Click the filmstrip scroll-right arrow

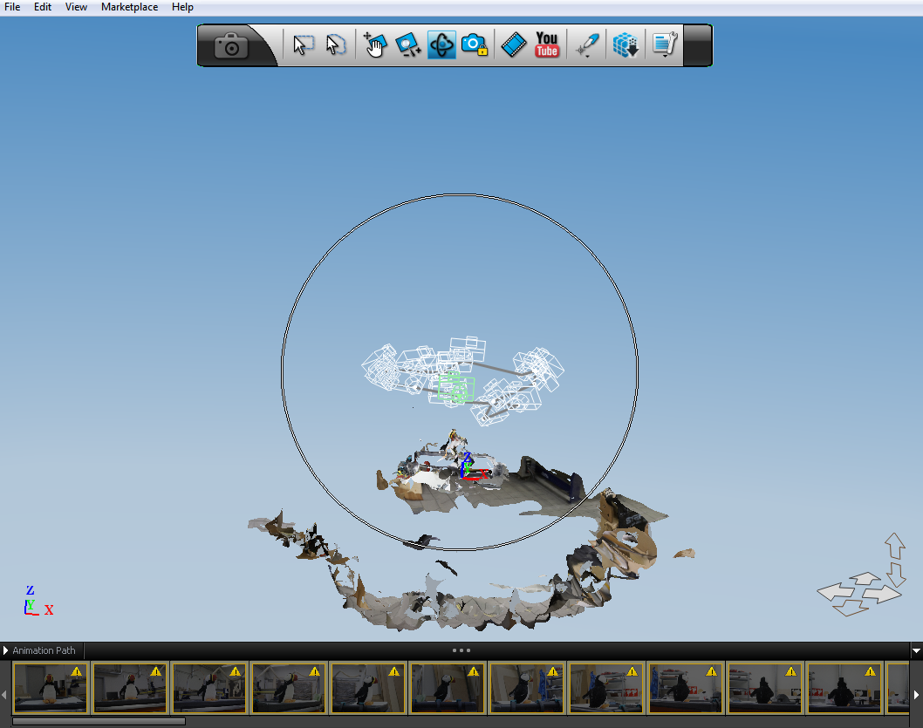(917, 695)
